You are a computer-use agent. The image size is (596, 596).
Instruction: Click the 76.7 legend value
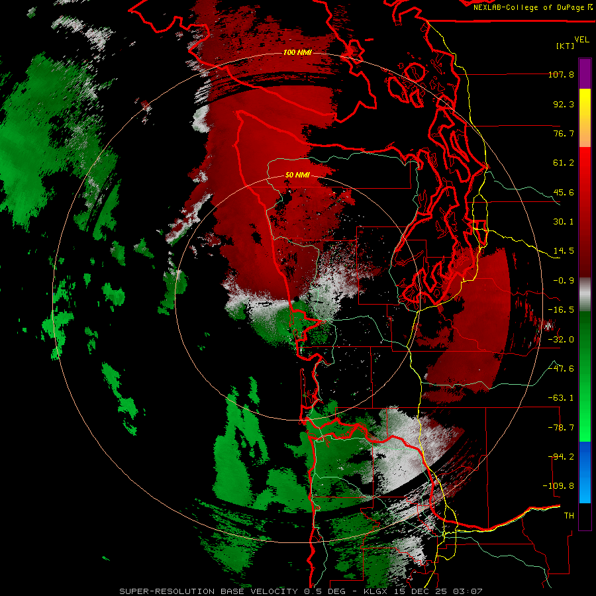click(564, 133)
